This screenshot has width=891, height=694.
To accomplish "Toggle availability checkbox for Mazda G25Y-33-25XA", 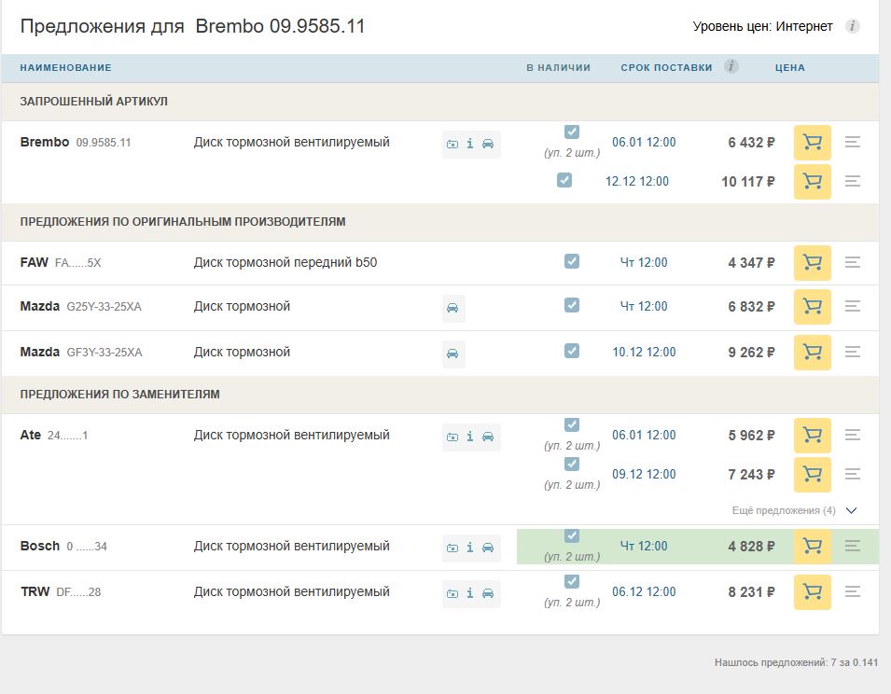I will pos(572,305).
